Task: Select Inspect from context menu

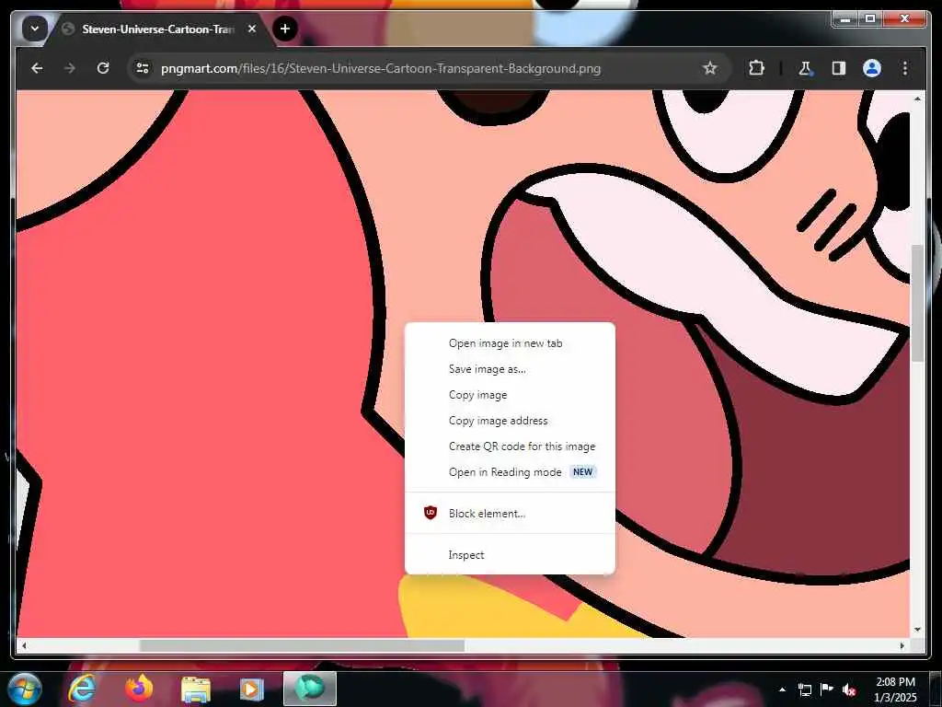Action: (x=510, y=555)
